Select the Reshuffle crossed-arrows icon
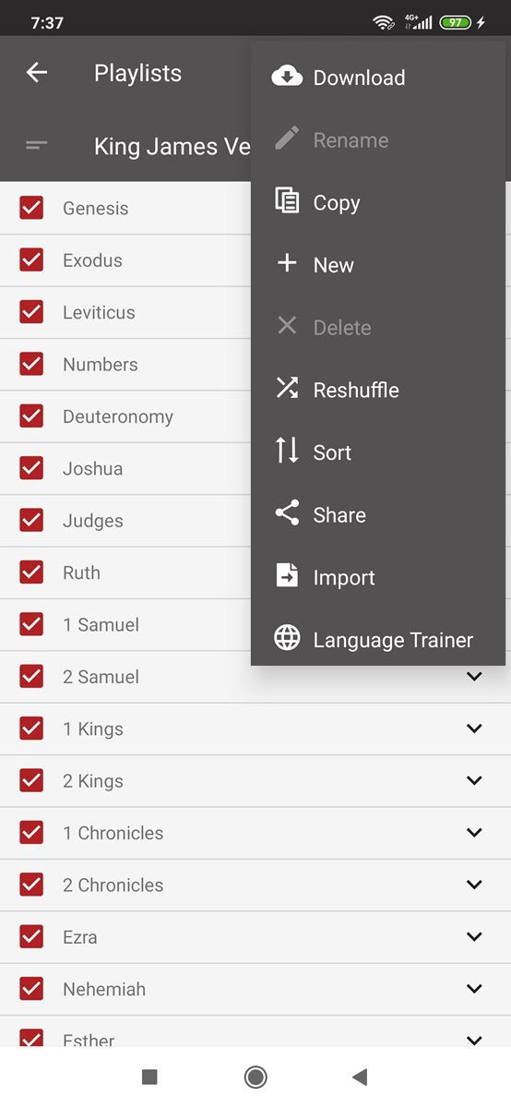The width and height of the screenshot is (511, 1108). tap(287, 389)
